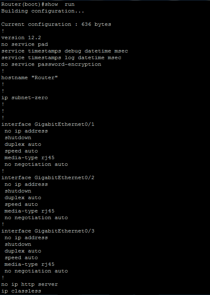This screenshot has height=295, width=210.
Task: Click the 'show run' command prompt line
Action: tap(38, 4)
